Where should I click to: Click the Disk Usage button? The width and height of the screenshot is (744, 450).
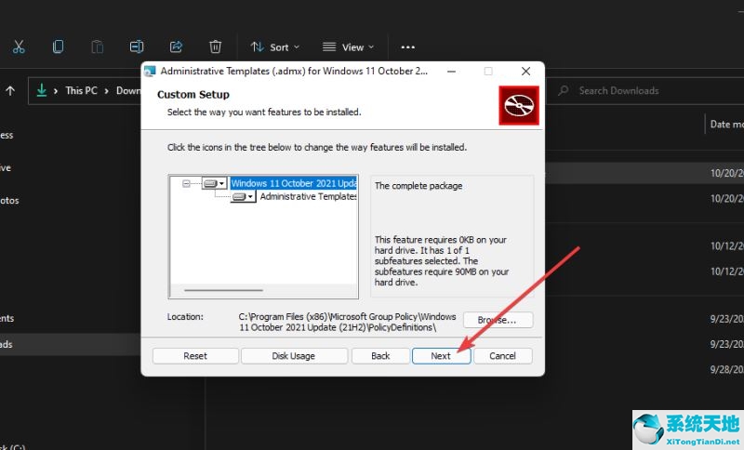tap(294, 356)
